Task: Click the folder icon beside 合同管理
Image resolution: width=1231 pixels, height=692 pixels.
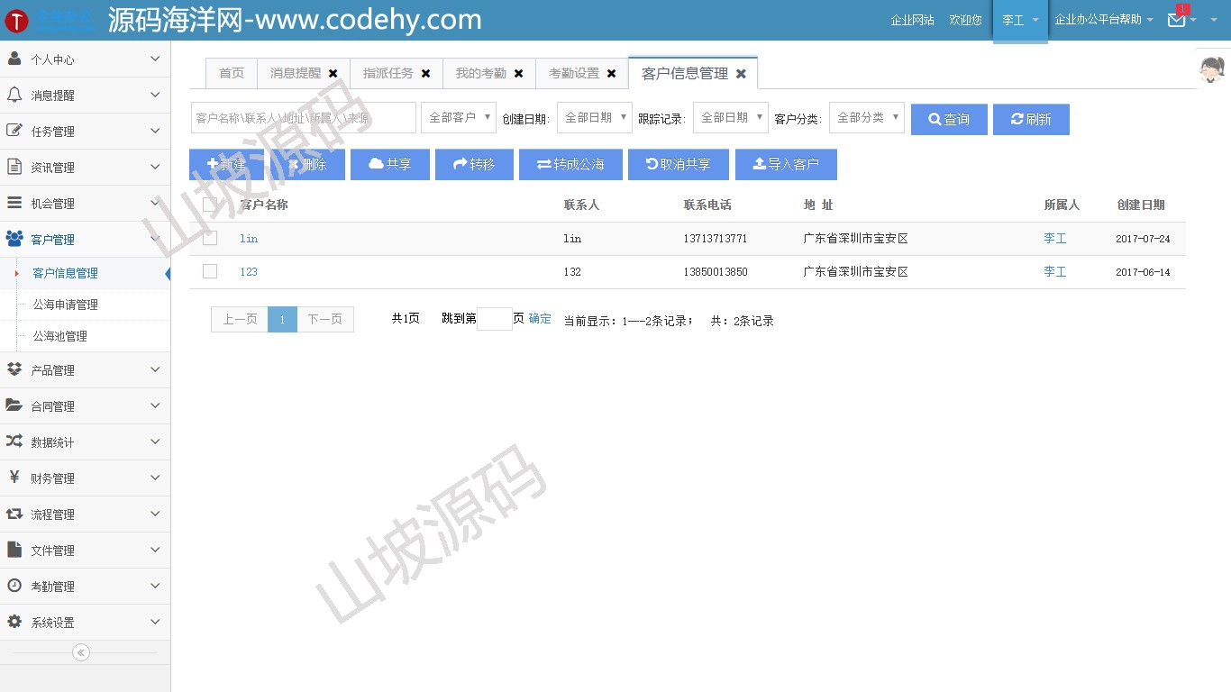Action: pos(14,405)
